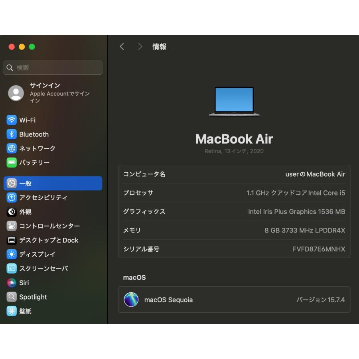Click the user avatar icon for sign in

(x=16, y=93)
